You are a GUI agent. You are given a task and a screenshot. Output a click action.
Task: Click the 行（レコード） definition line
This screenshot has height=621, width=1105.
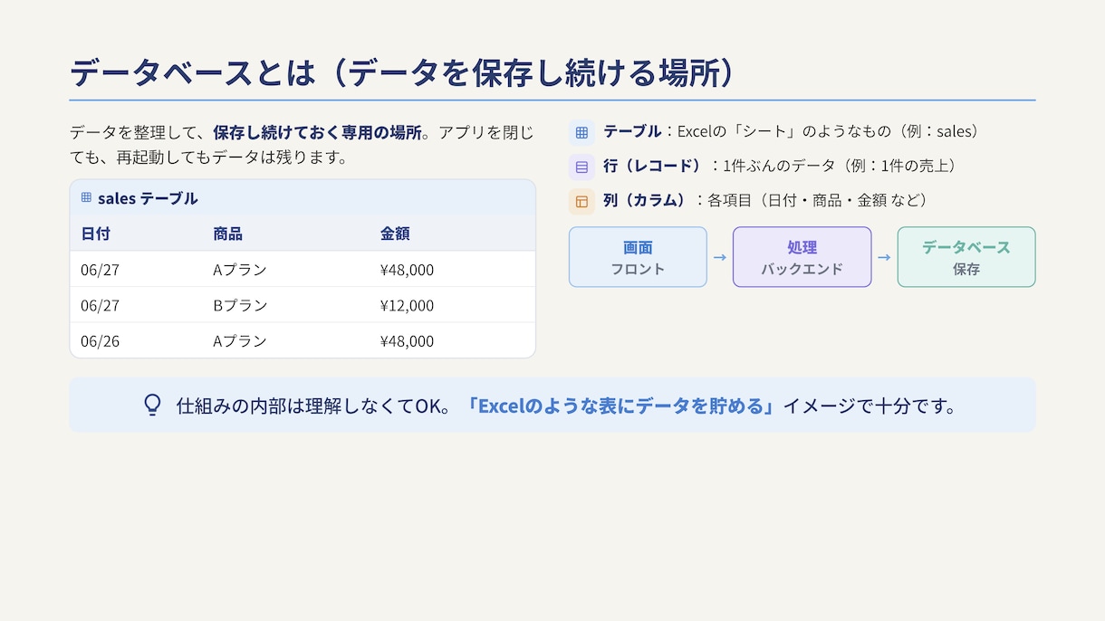(x=781, y=167)
